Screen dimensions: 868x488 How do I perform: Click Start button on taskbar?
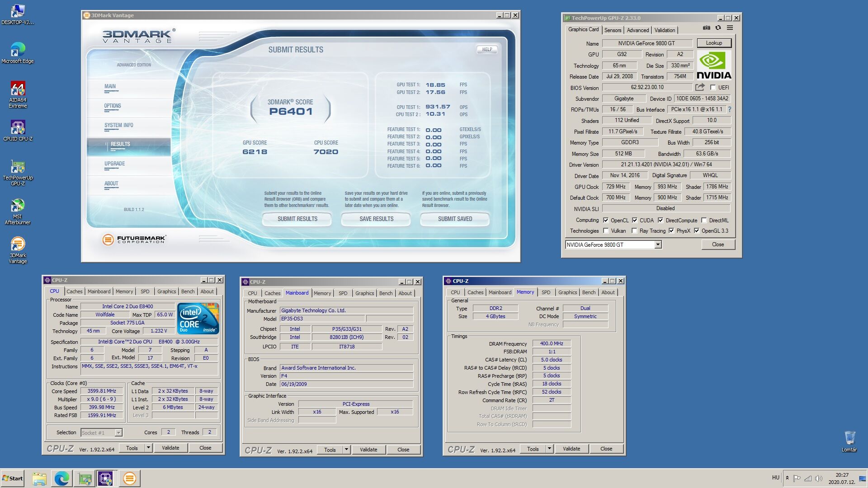tap(13, 479)
